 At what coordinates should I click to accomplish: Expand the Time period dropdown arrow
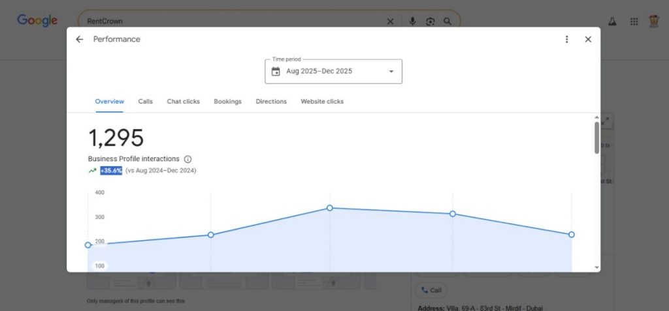pos(391,72)
